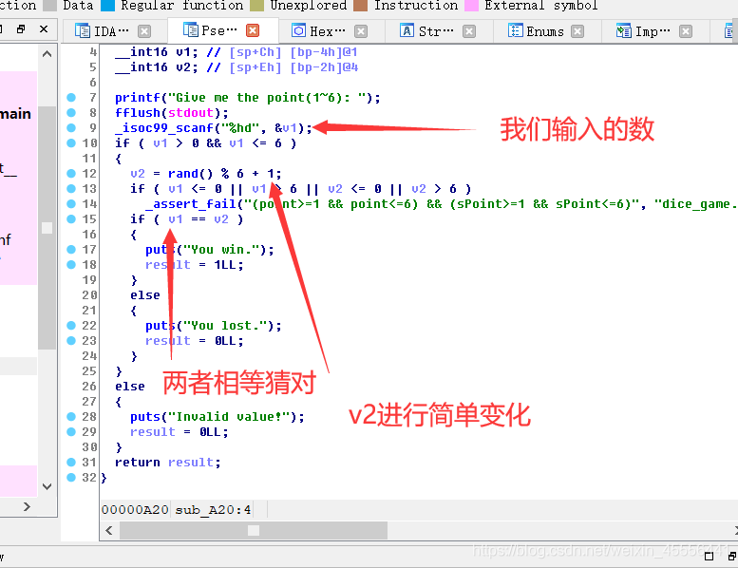
Task: Select main in the functions list
Action: 15,114
